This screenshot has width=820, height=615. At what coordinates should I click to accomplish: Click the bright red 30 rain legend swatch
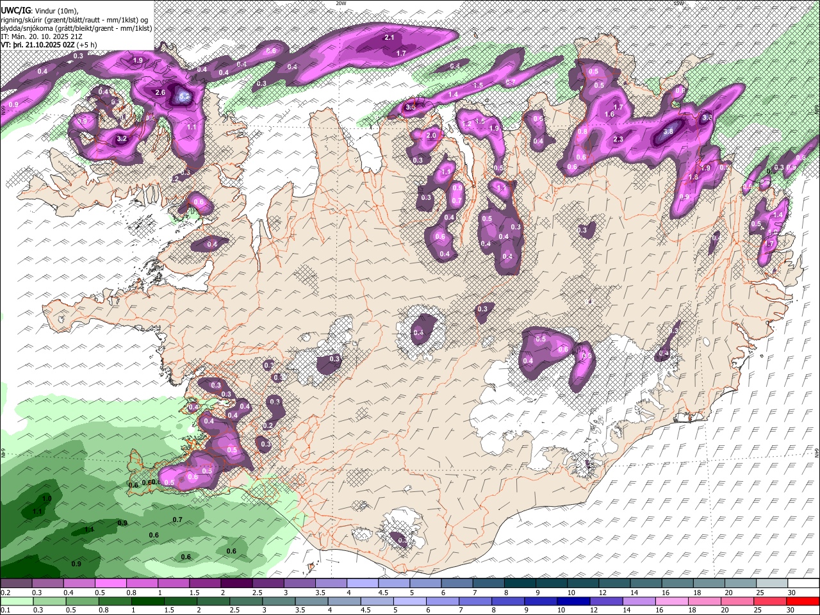(803, 601)
